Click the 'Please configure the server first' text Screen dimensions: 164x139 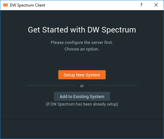pyautogui.click(x=82, y=43)
